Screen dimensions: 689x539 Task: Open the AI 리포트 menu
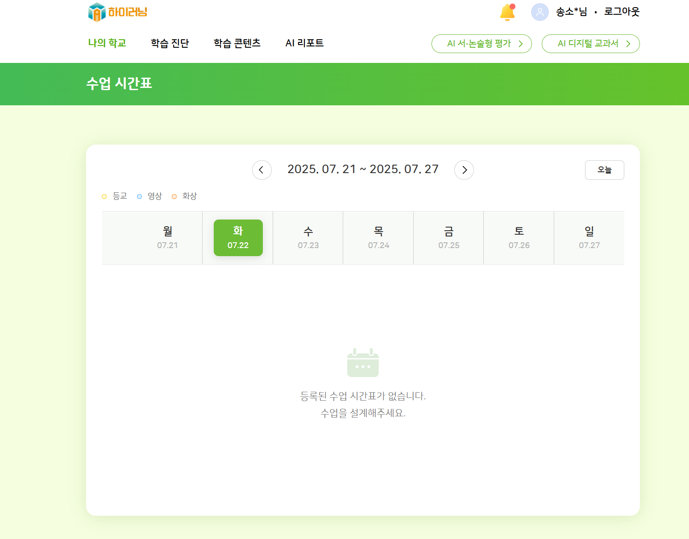[304, 43]
